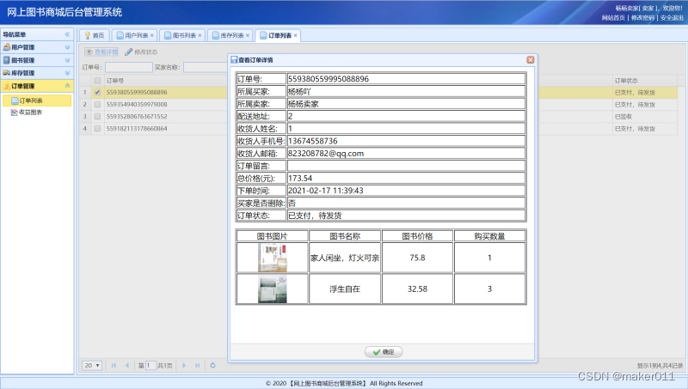Click the 安全退出 logout link

click(x=673, y=17)
